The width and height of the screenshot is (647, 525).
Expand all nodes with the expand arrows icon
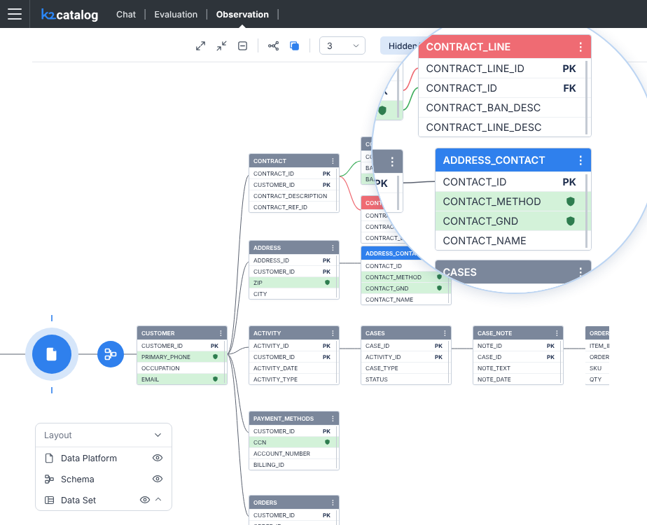click(200, 45)
